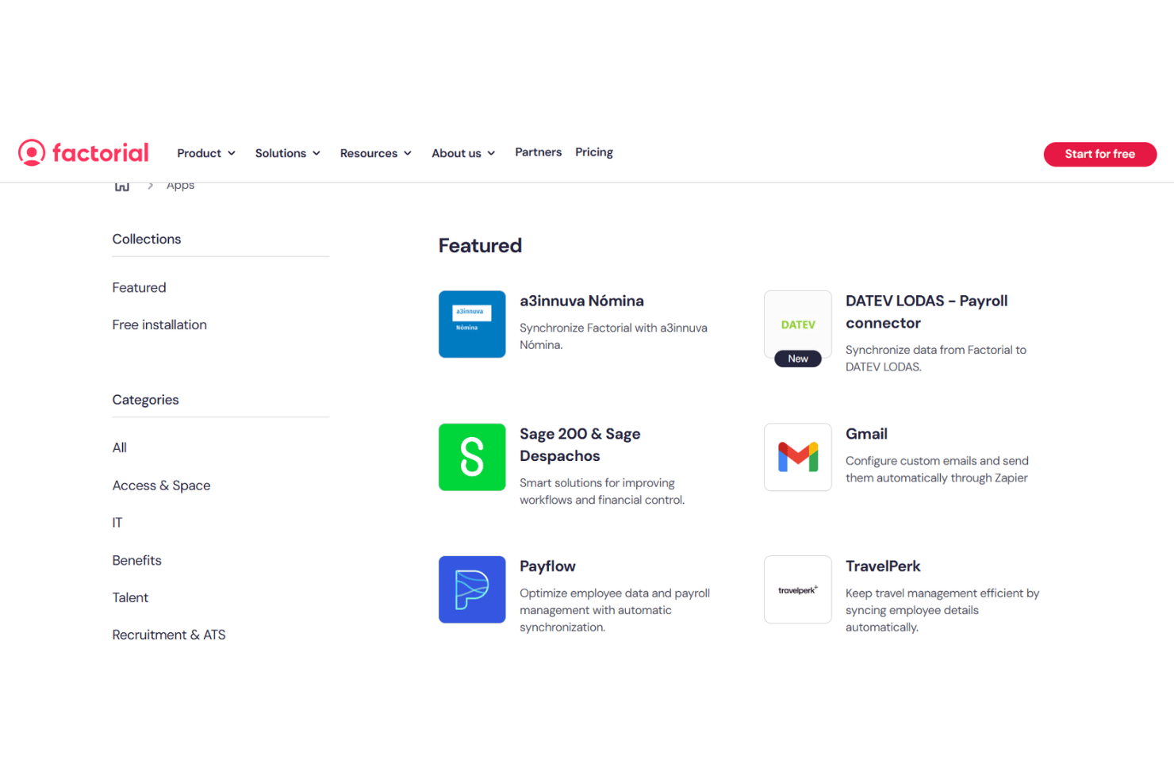Viewport: 1174px width, 783px height.
Task: Filter by Talent category
Action: pos(130,597)
